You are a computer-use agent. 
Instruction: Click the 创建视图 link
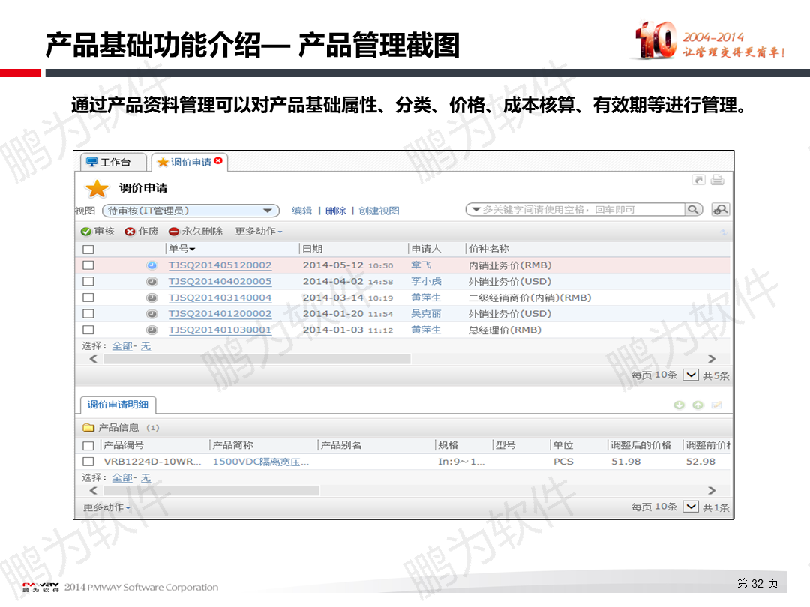(x=379, y=211)
